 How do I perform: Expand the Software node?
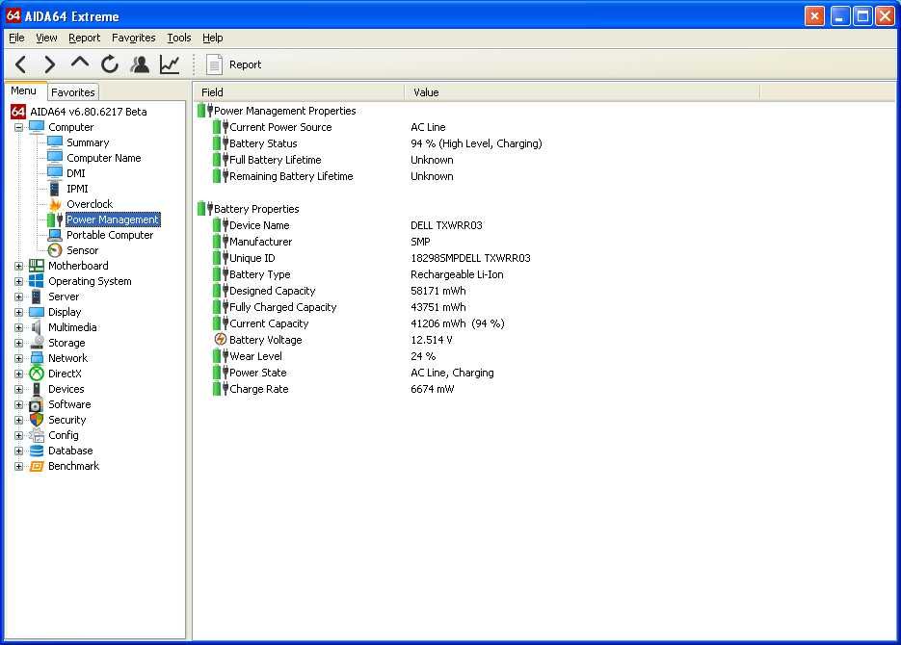click(19, 404)
